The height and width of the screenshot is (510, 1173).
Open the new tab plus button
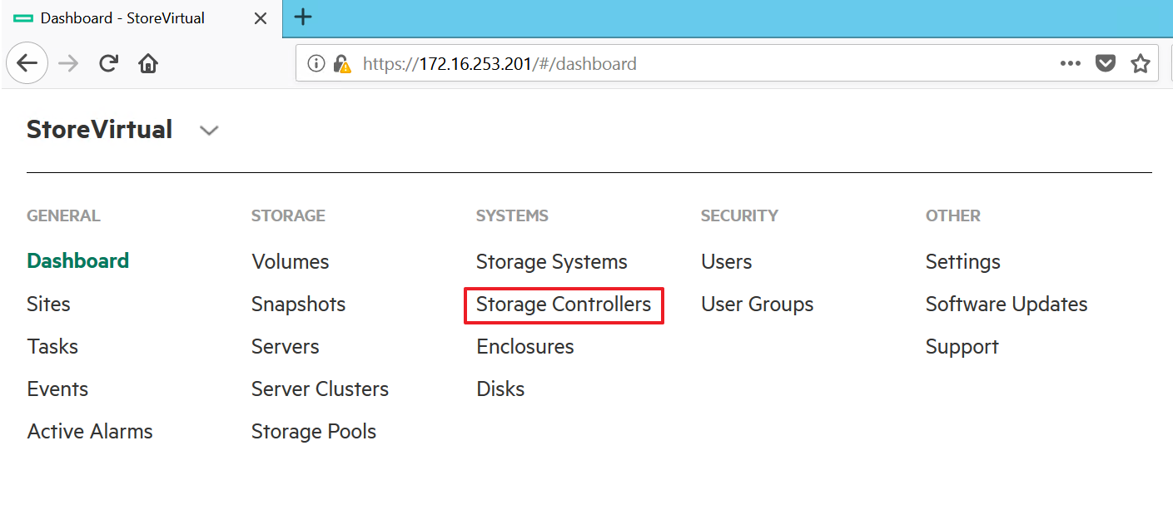click(x=303, y=17)
